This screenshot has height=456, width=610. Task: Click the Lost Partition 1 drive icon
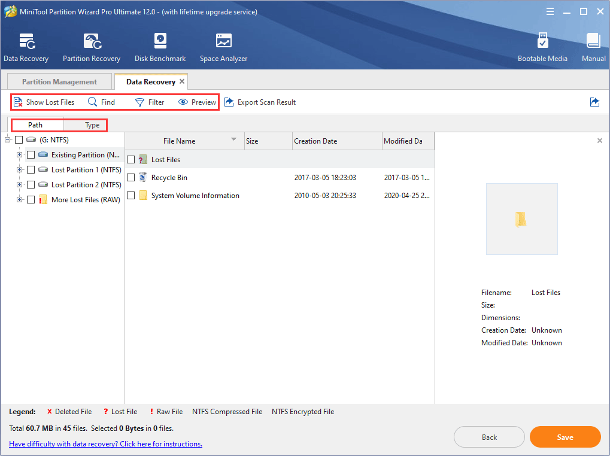[x=43, y=169]
